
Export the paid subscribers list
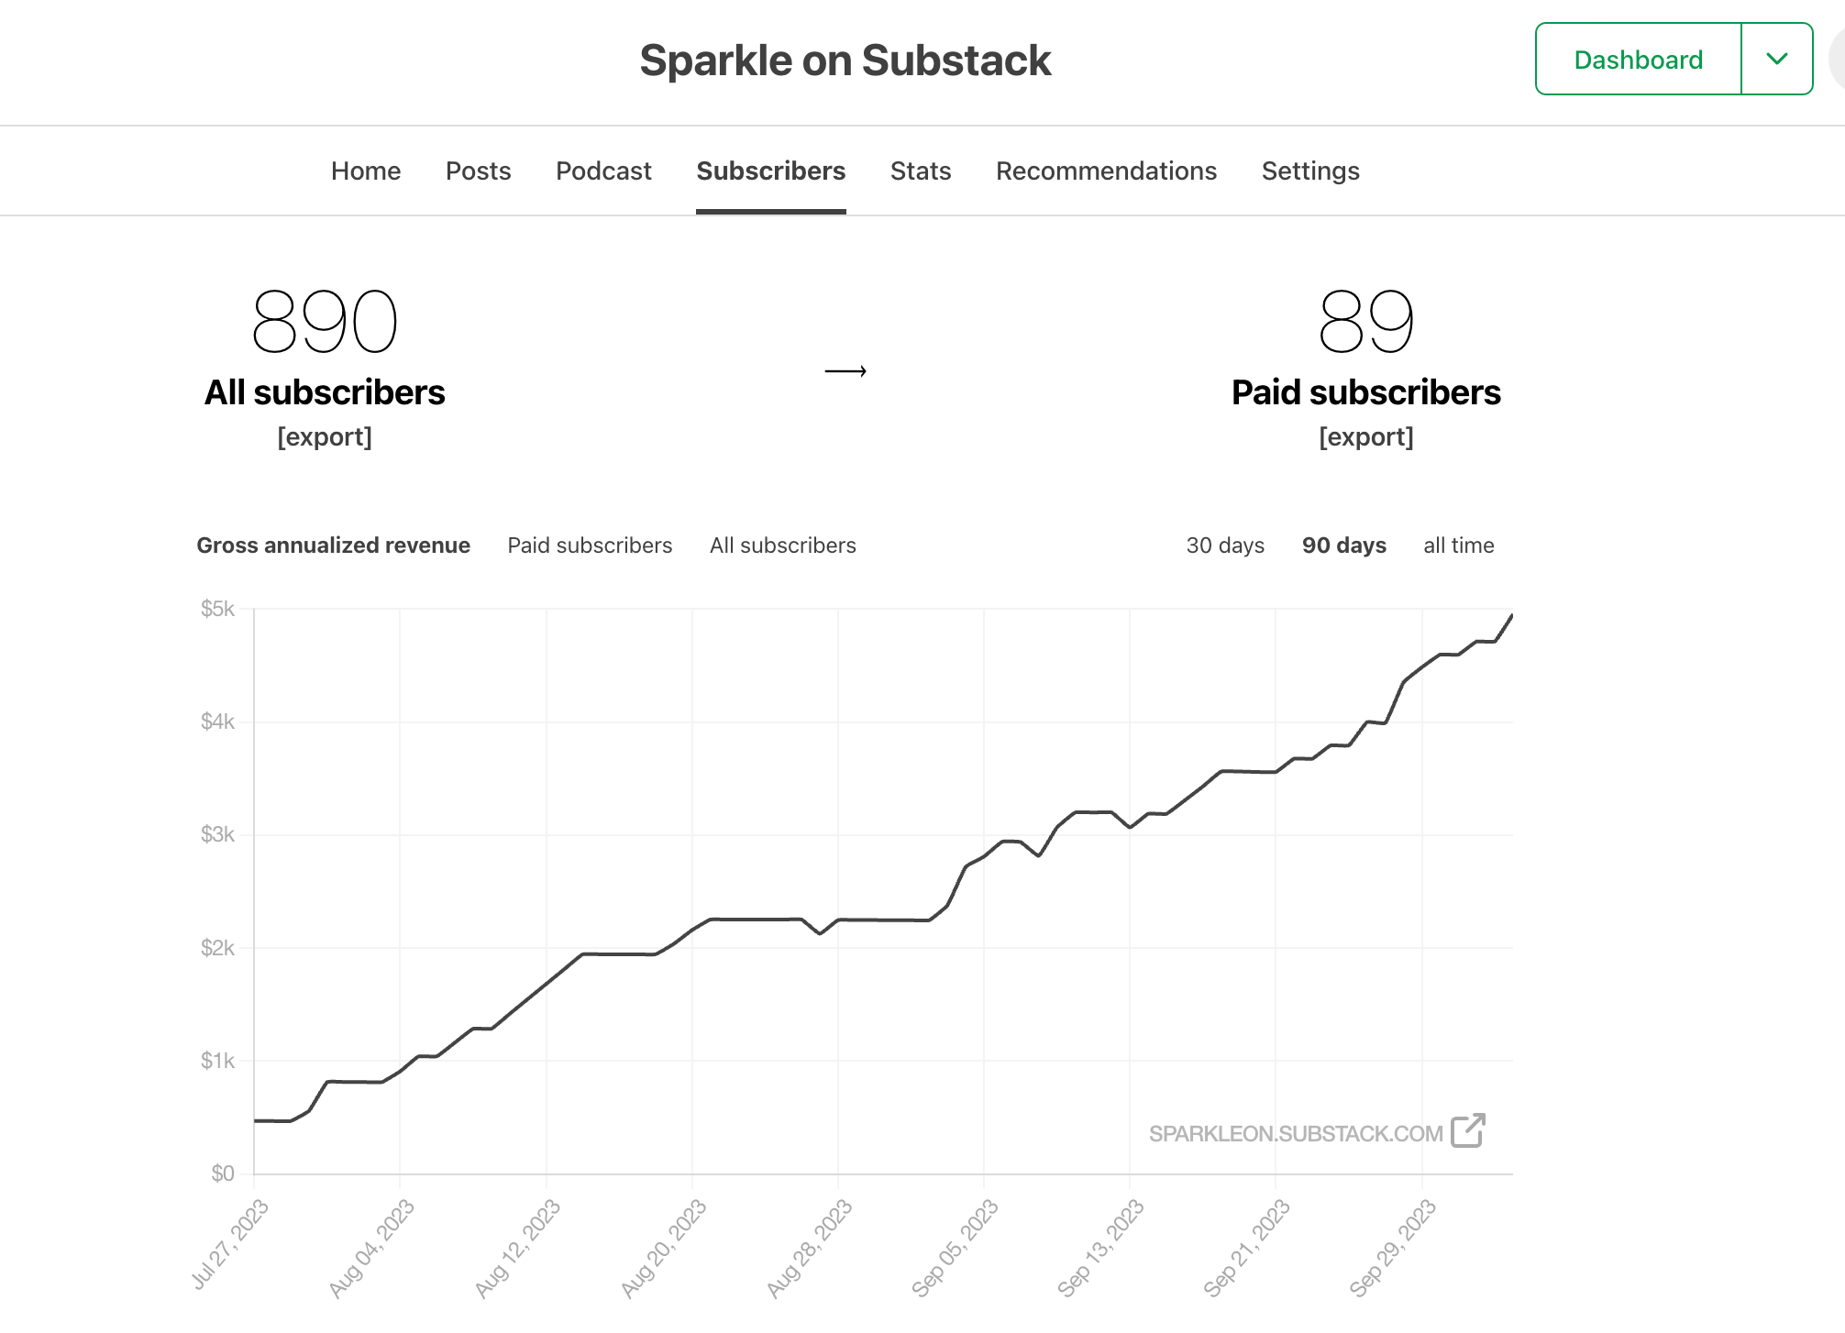tap(1366, 436)
